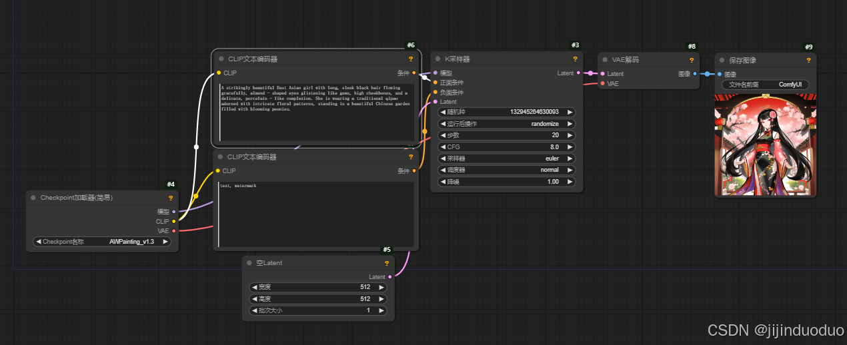
Task: Increase CFG with its right arrow
Action: coord(570,147)
